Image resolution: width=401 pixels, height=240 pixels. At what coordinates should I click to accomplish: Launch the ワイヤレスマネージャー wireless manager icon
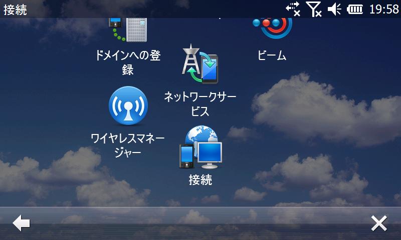128,105
